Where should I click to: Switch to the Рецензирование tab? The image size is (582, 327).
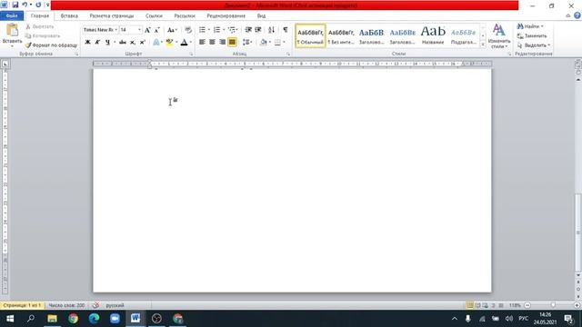click(226, 16)
